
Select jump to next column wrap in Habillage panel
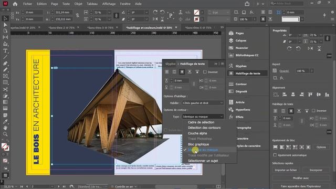[x=197, y=72]
